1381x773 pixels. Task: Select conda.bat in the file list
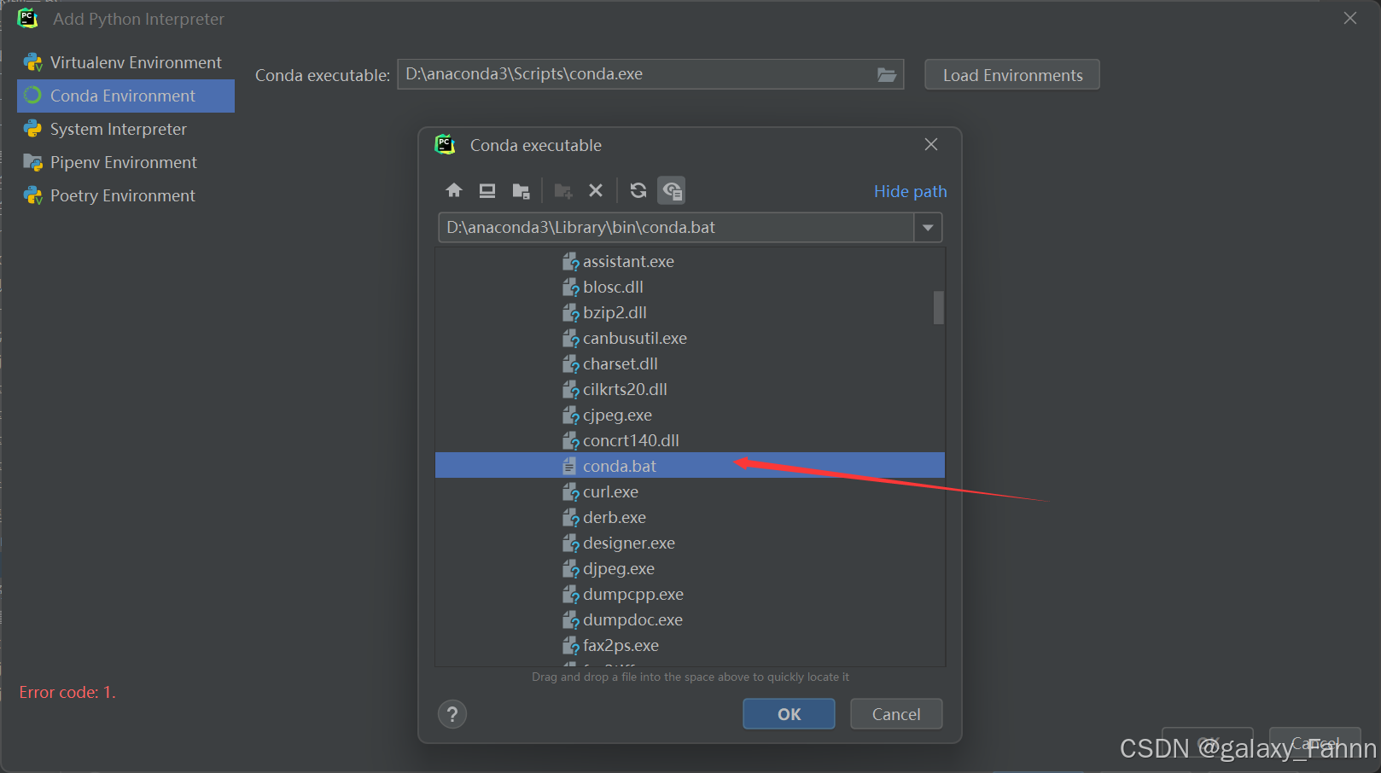pos(618,466)
